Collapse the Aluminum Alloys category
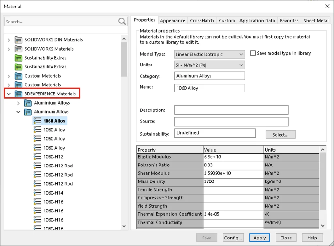Viewport: 334px width, 246px height. click(18, 112)
